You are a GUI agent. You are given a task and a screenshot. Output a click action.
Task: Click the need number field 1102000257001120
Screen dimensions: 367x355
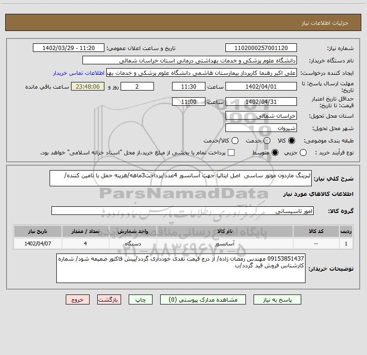261,48
